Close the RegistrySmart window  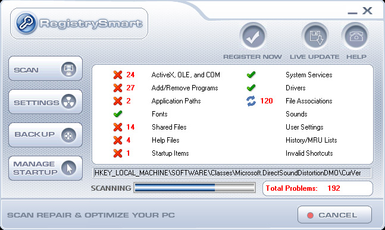[367, 11]
